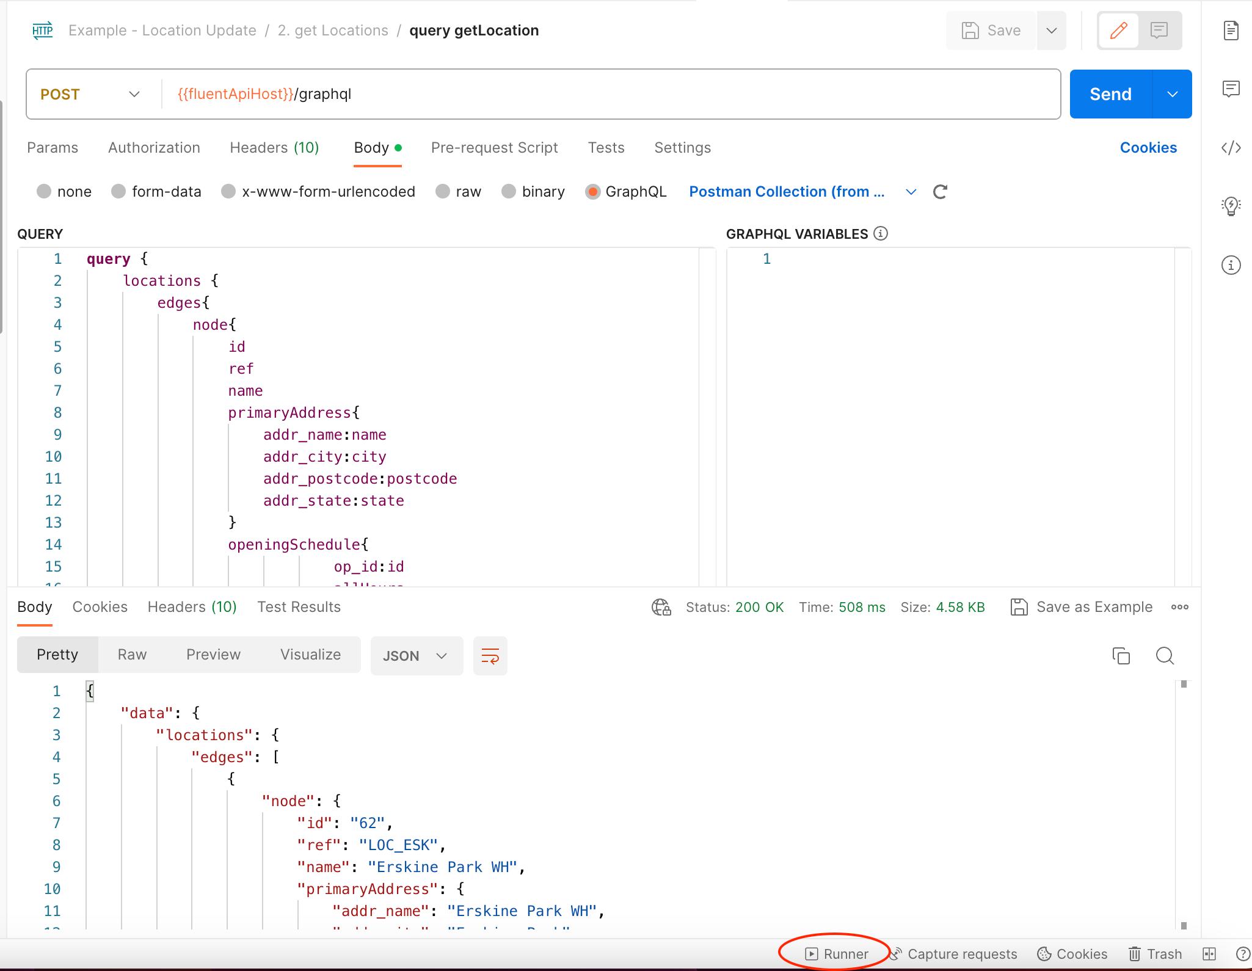Click the comment icon top right
Image resolution: width=1252 pixels, height=971 pixels.
[x=1160, y=31]
